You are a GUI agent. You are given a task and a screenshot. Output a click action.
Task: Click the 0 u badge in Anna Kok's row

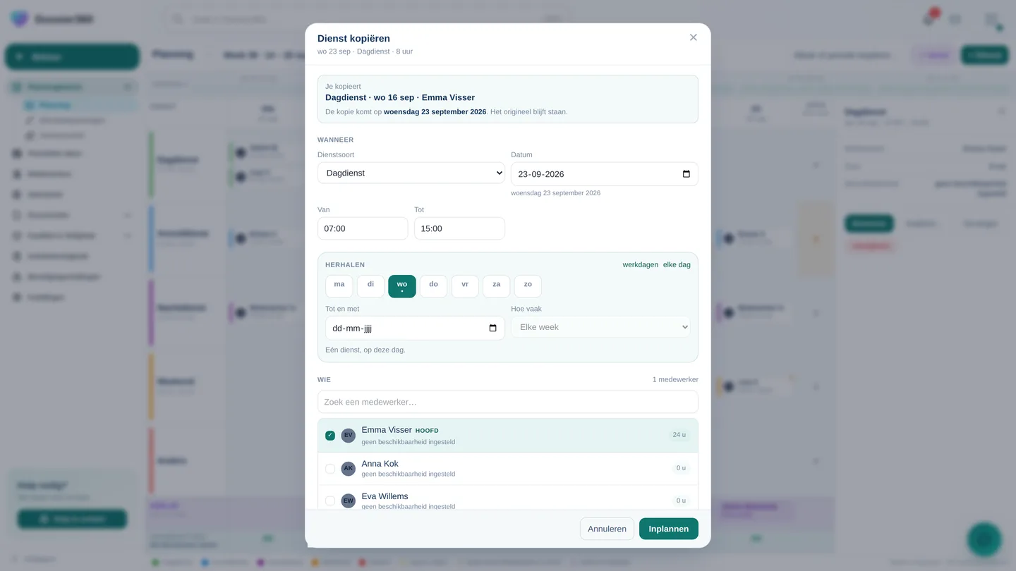click(681, 468)
